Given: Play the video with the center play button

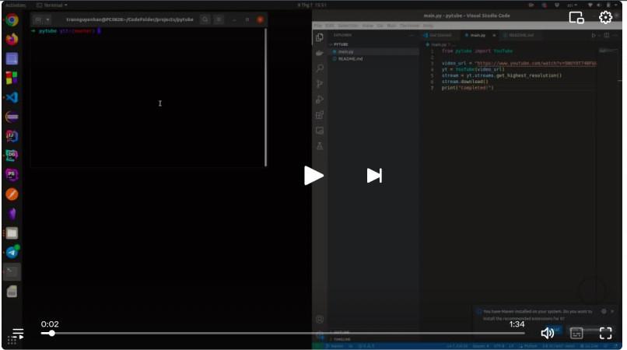Looking at the screenshot, I should 313,176.
